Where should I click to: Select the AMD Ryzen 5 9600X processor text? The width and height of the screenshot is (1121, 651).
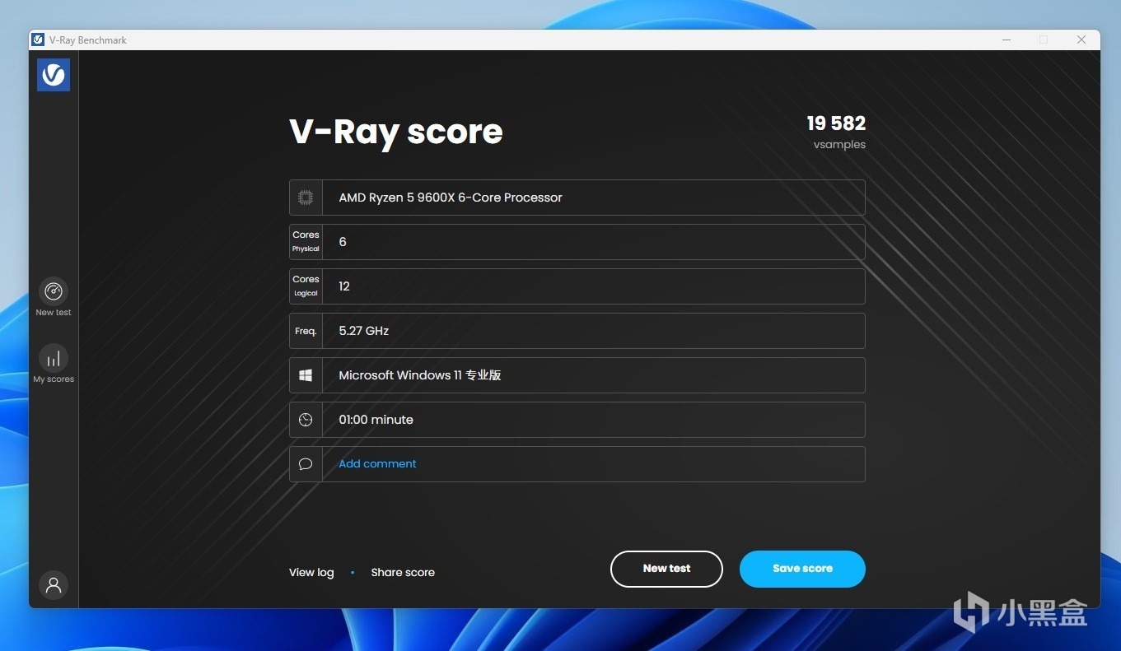click(x=451, y=198)
